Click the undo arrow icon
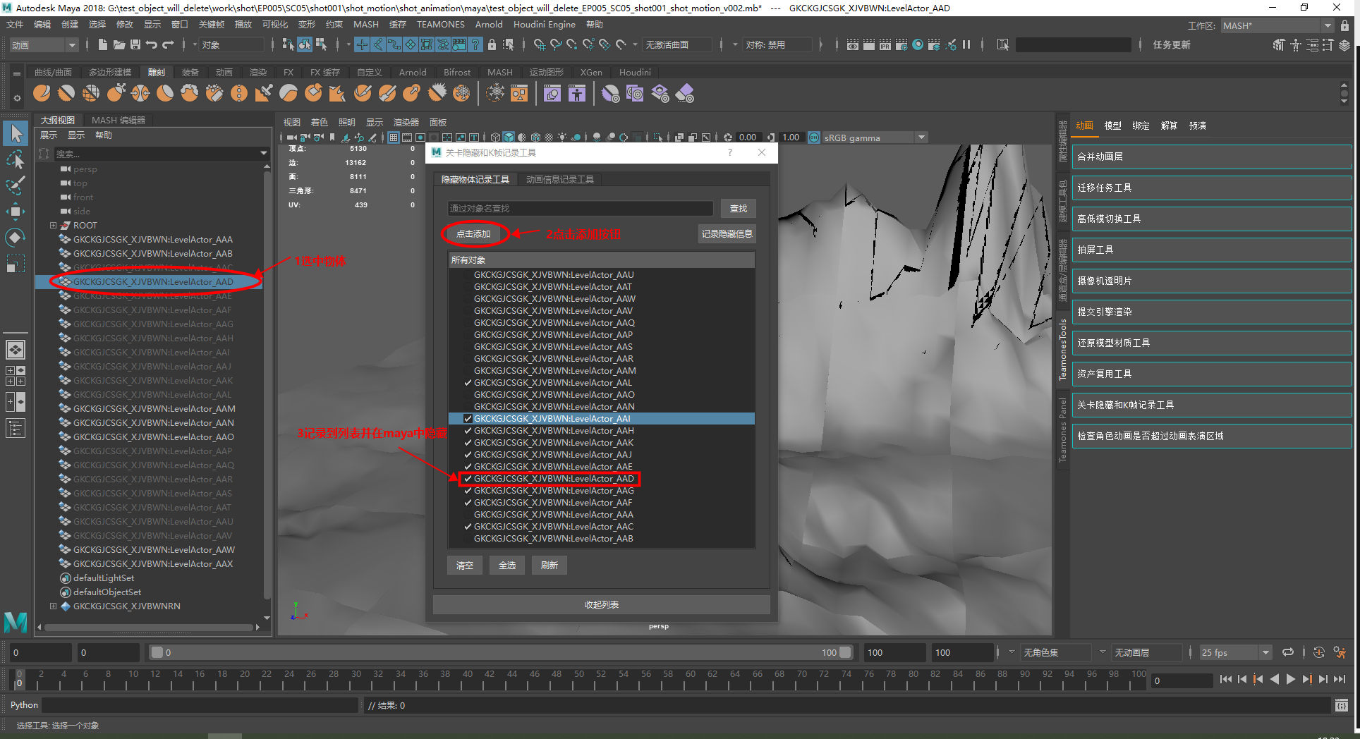 pos(152,44)
